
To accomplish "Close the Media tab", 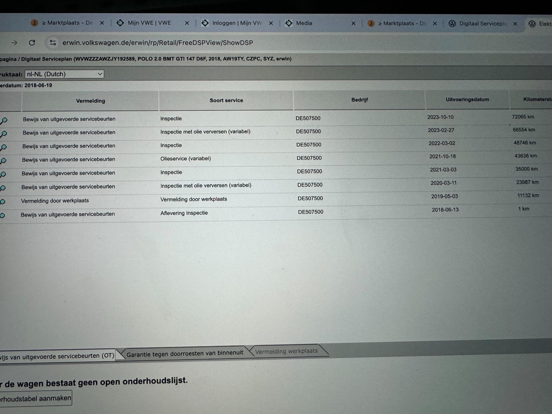I will (x=353, y=23).
